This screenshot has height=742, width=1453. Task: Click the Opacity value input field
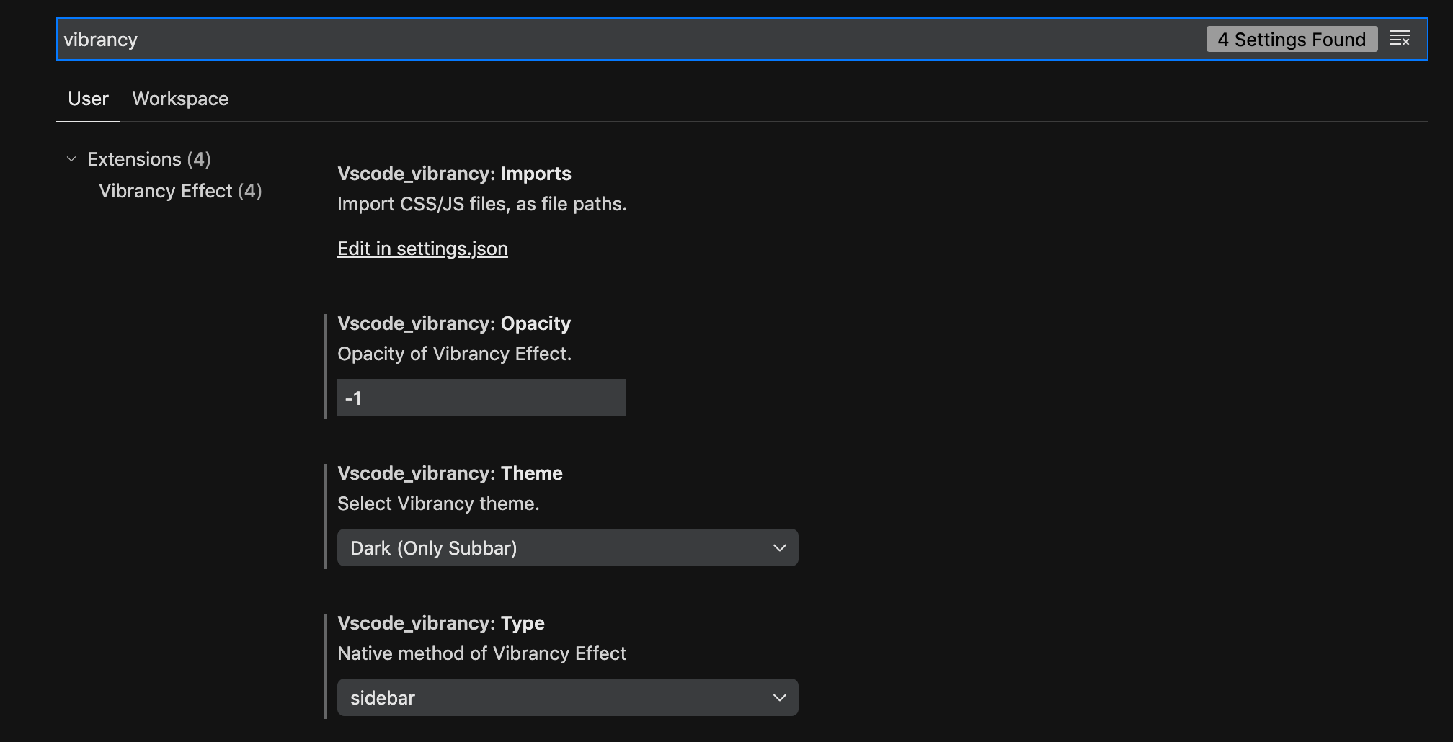481,398
